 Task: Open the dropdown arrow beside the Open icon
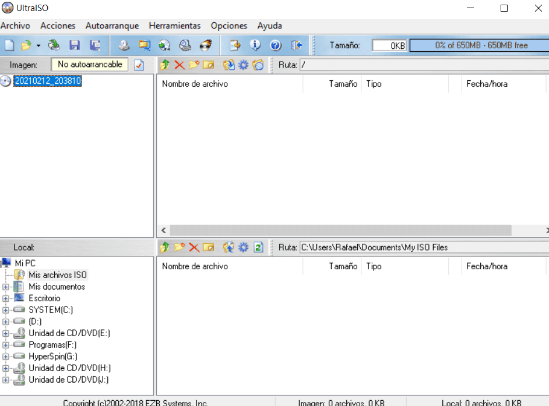pos(38,45)
